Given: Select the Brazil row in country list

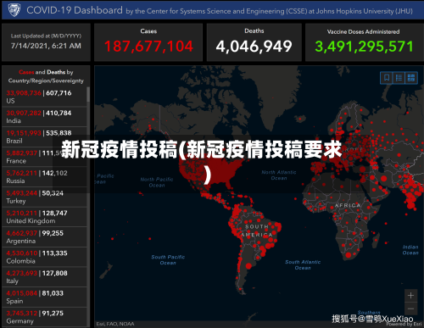Looking at the screenshot, I should click(x=44, y=136).
